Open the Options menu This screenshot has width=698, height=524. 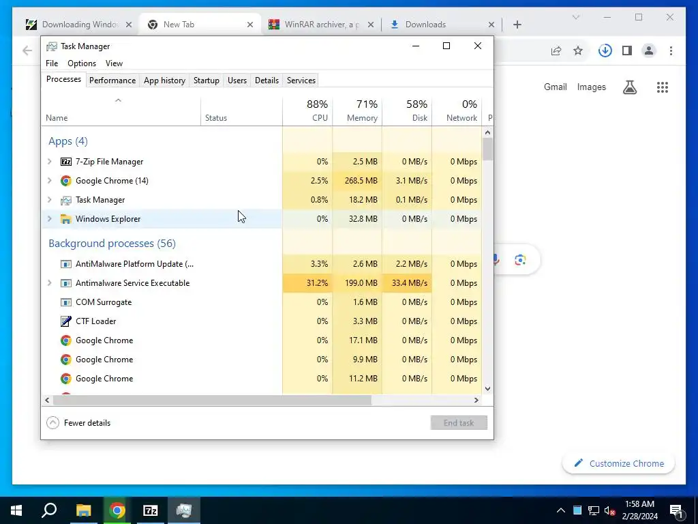point(82,63)
